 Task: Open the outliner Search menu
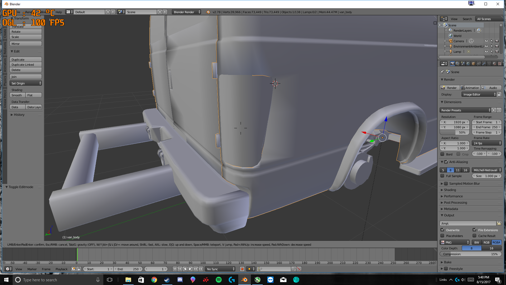coord(467,19)
